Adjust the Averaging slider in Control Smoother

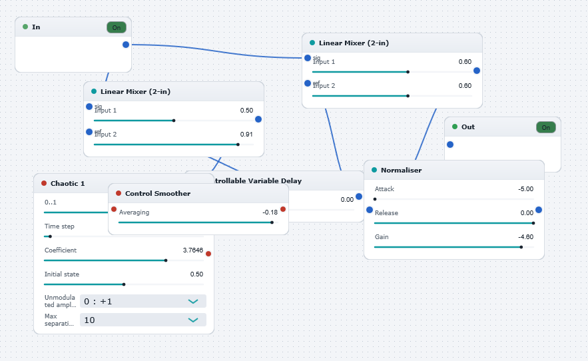(198, 222)
